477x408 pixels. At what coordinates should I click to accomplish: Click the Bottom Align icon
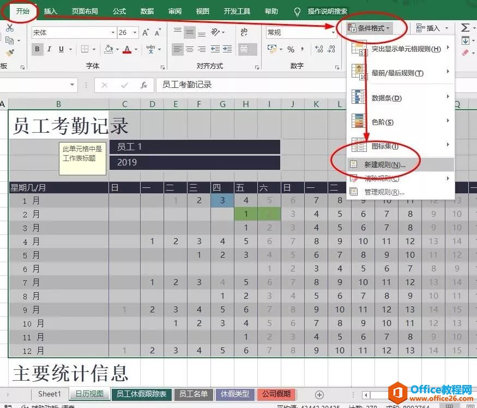tap(202, 33)
